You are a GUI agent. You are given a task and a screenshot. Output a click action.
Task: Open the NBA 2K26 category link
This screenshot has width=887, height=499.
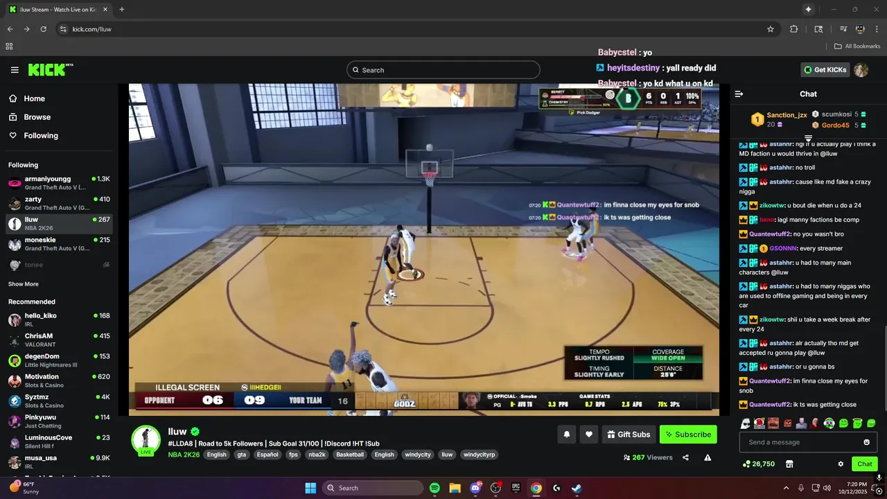[x=184, y=455]
